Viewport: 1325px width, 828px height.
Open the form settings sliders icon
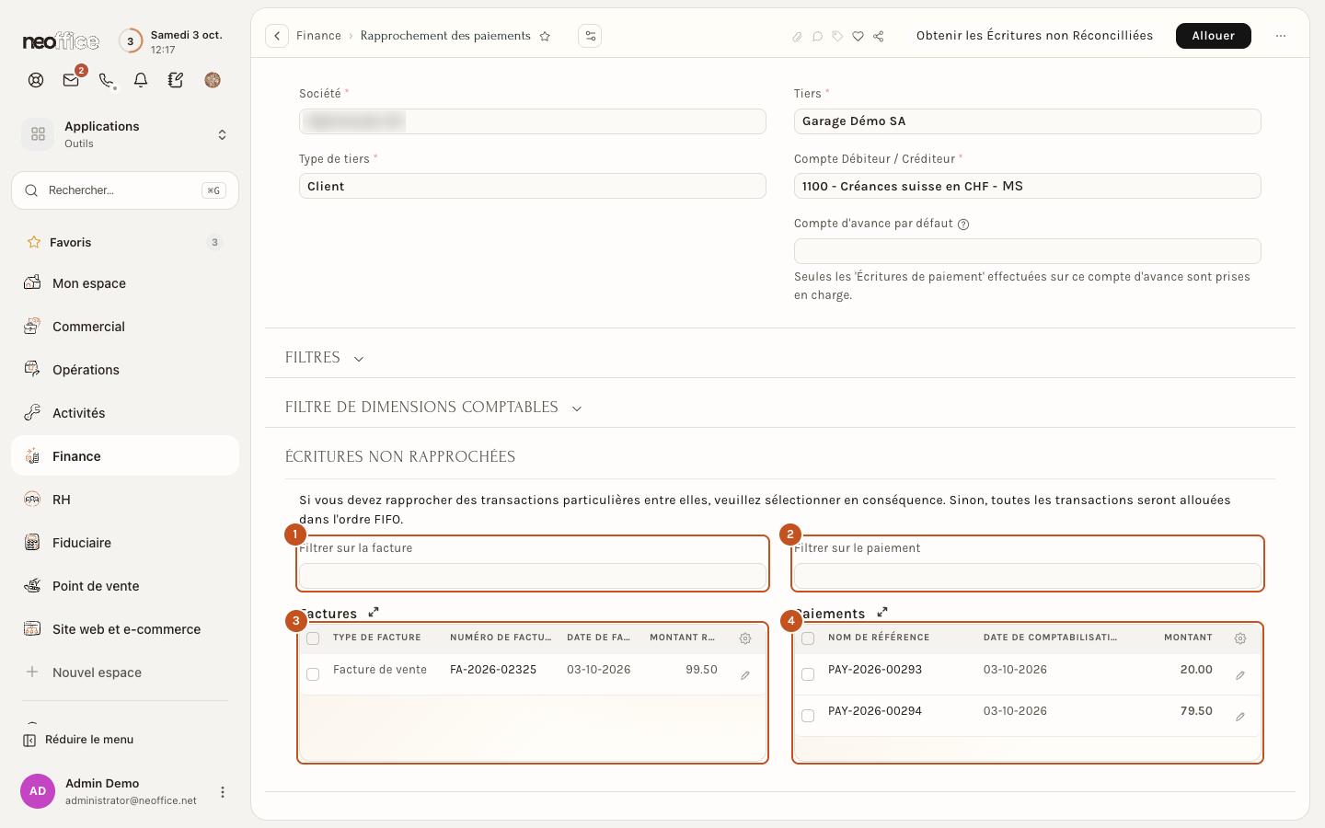click(x=590, y=36)
